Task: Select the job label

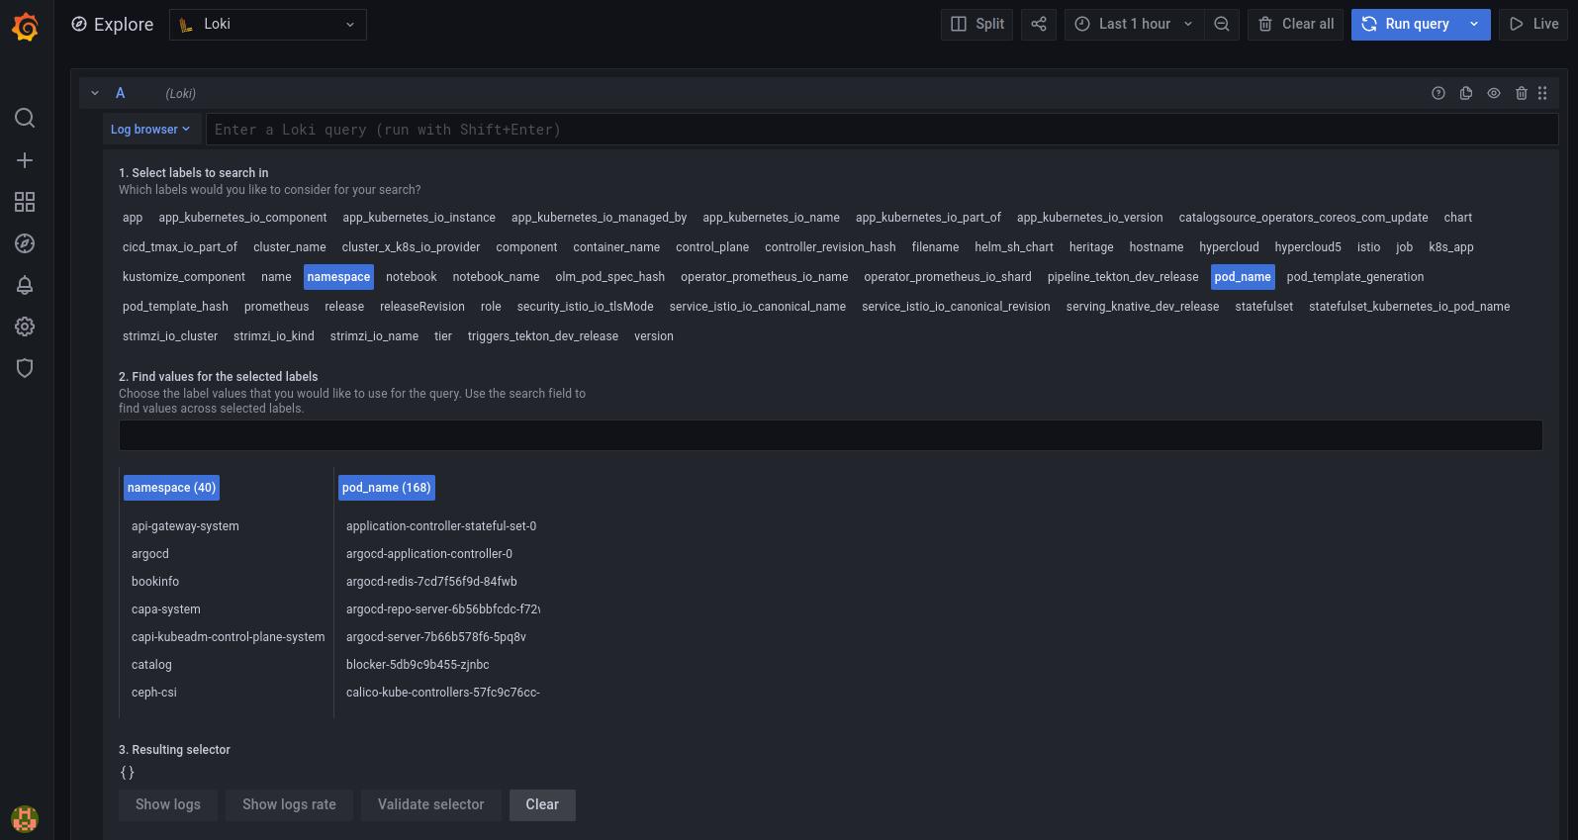Action: (1404, 247)
